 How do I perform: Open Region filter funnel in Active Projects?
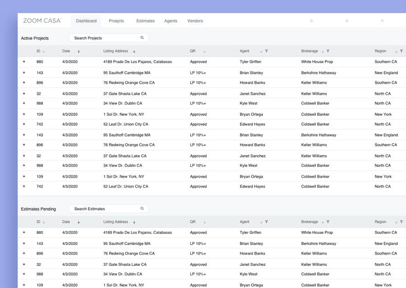coord(401,51)
